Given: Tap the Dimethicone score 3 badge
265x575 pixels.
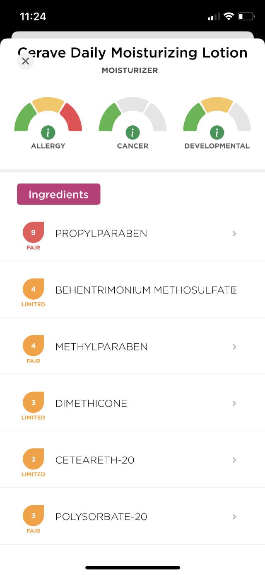Looking at the screenshot, I should (x=33, y=403).
